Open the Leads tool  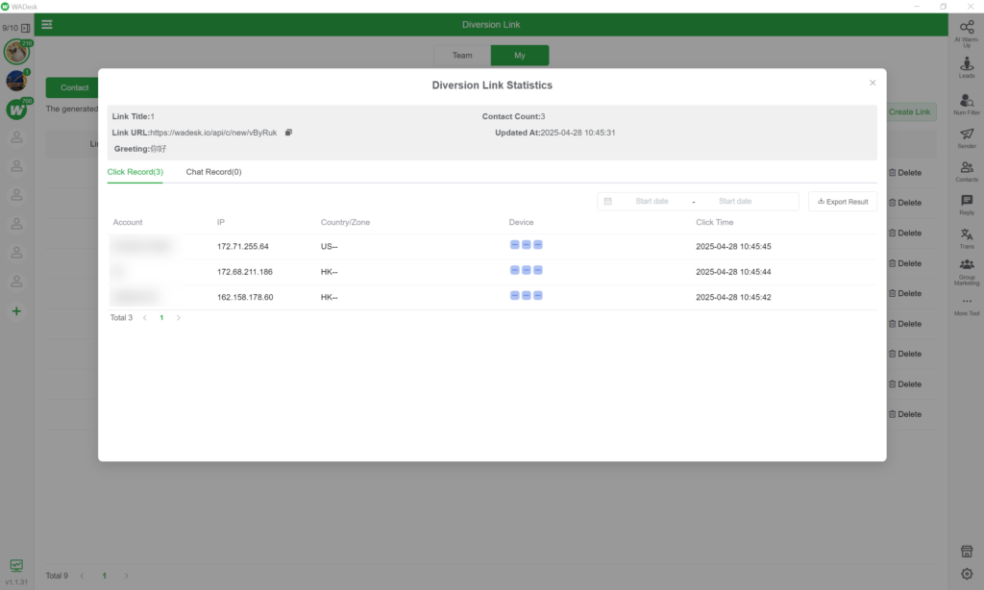pos(967,68)
